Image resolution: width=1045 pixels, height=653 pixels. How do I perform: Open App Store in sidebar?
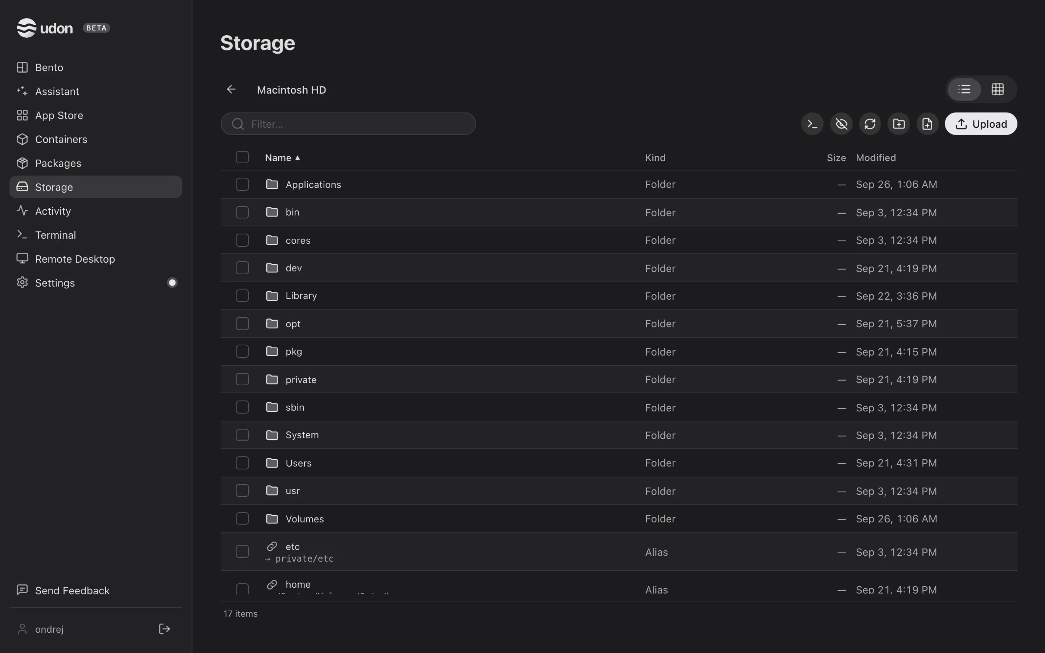coord(95,115)
